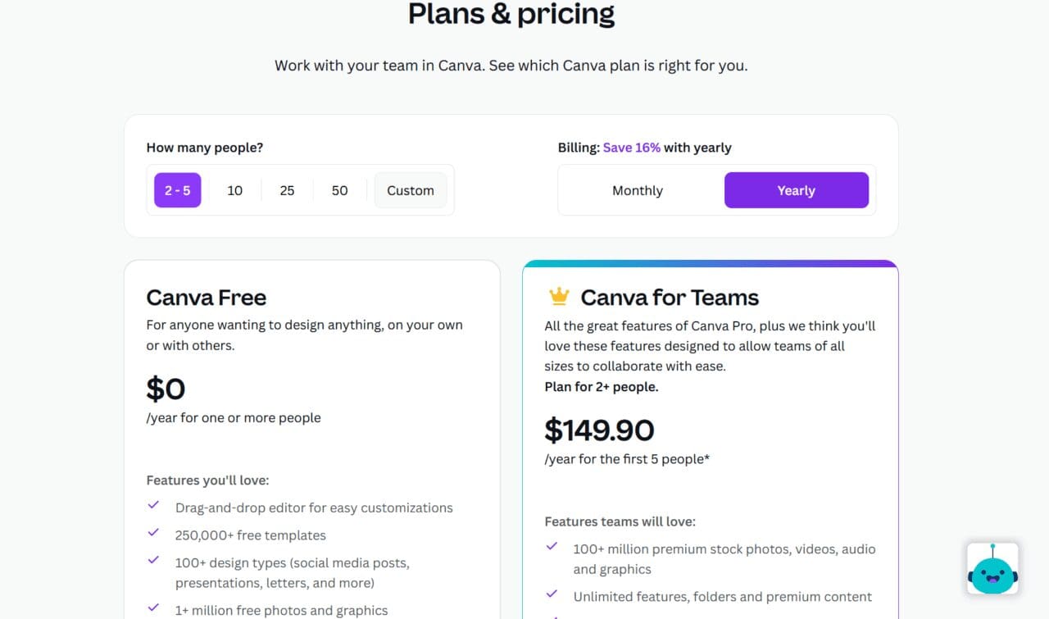Open the chatbot assistant in bottom corner

pos(992,568)
